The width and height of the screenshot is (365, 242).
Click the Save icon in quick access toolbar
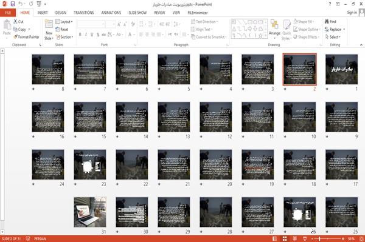[x=13, y=4]
